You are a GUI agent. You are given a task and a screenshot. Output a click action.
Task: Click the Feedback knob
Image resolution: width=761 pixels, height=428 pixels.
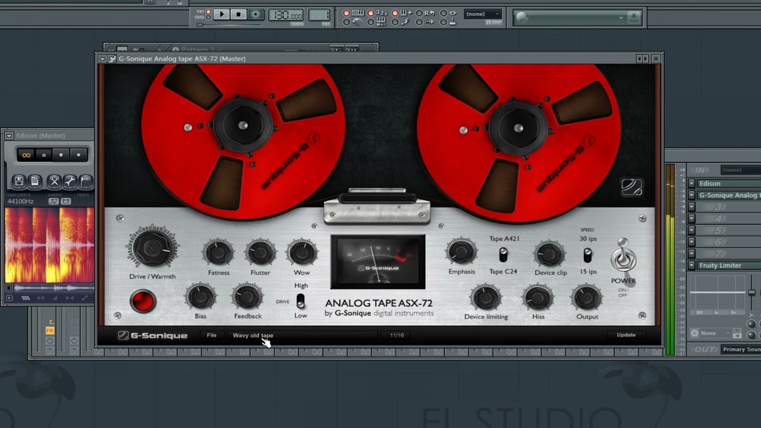[x=247, y=297]
